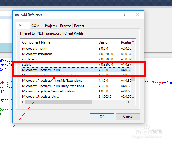Switch to the Recent tab
Image resolution: width=172 pixels, height=143 pixels.
point(79,26)
